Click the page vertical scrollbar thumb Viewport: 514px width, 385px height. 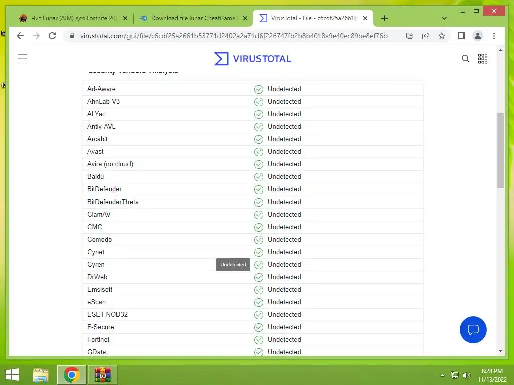(x=500, y=150)
